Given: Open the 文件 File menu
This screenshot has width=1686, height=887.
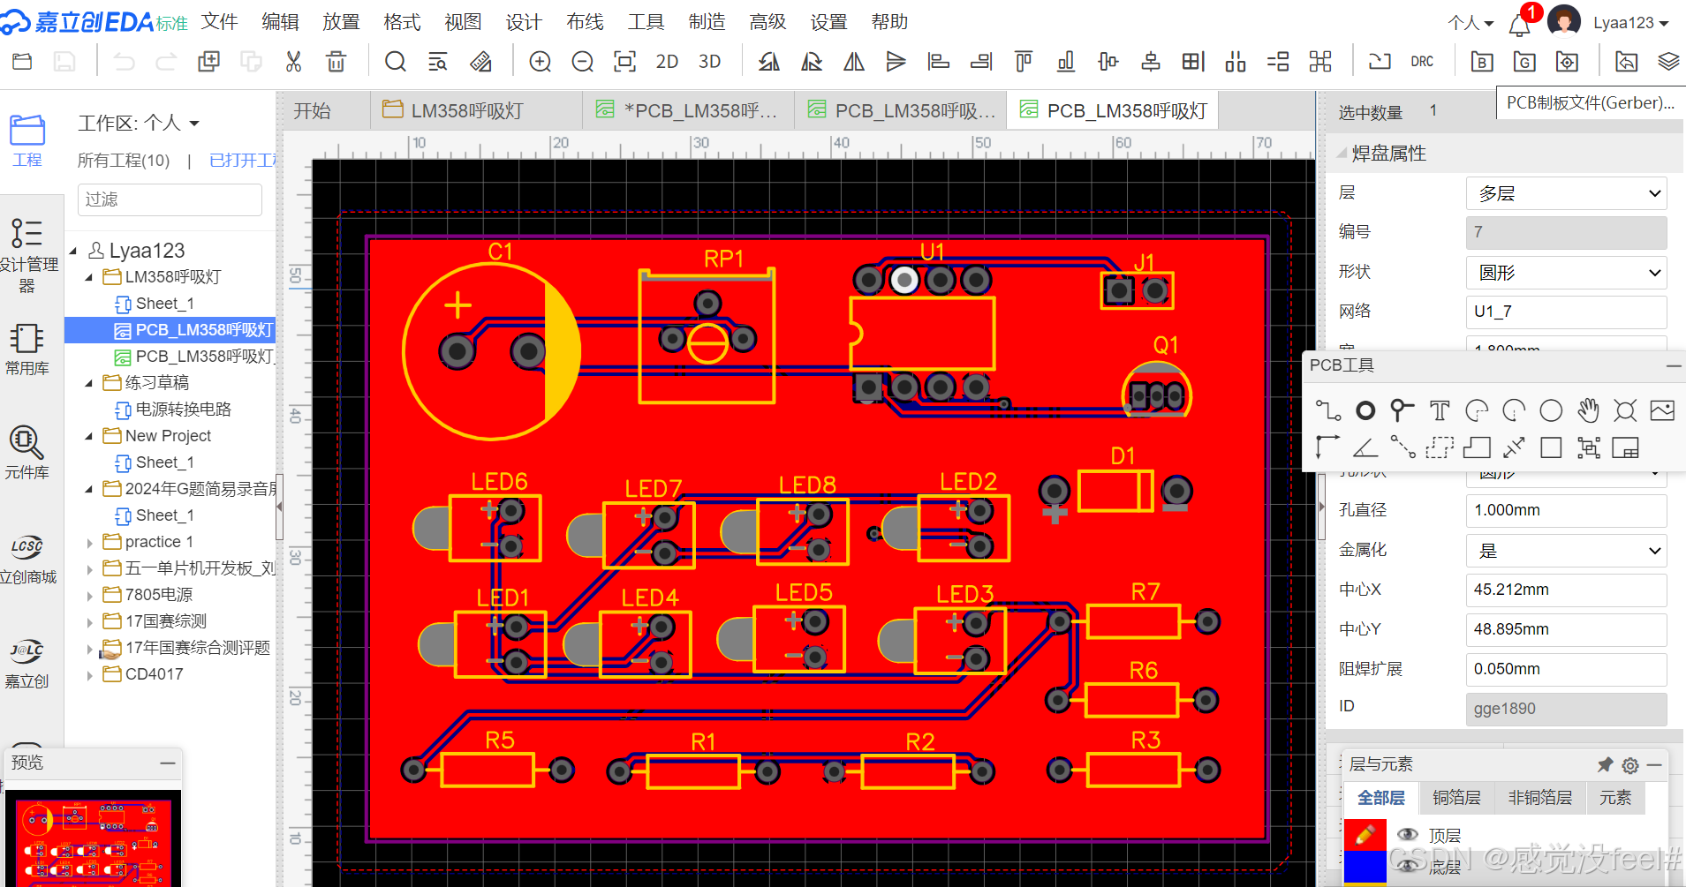Looking at the screenshot, I should point(219,22).
